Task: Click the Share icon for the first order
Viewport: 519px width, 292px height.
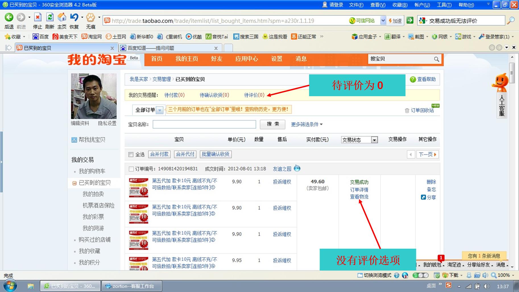Action: pos(423,197)
